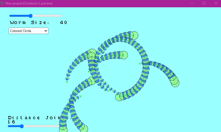Minimize the Construct 2 preview window
Image resolution: width=221 pixels, height=132 pixels.
pyautogui.click(x=192, y=3)
